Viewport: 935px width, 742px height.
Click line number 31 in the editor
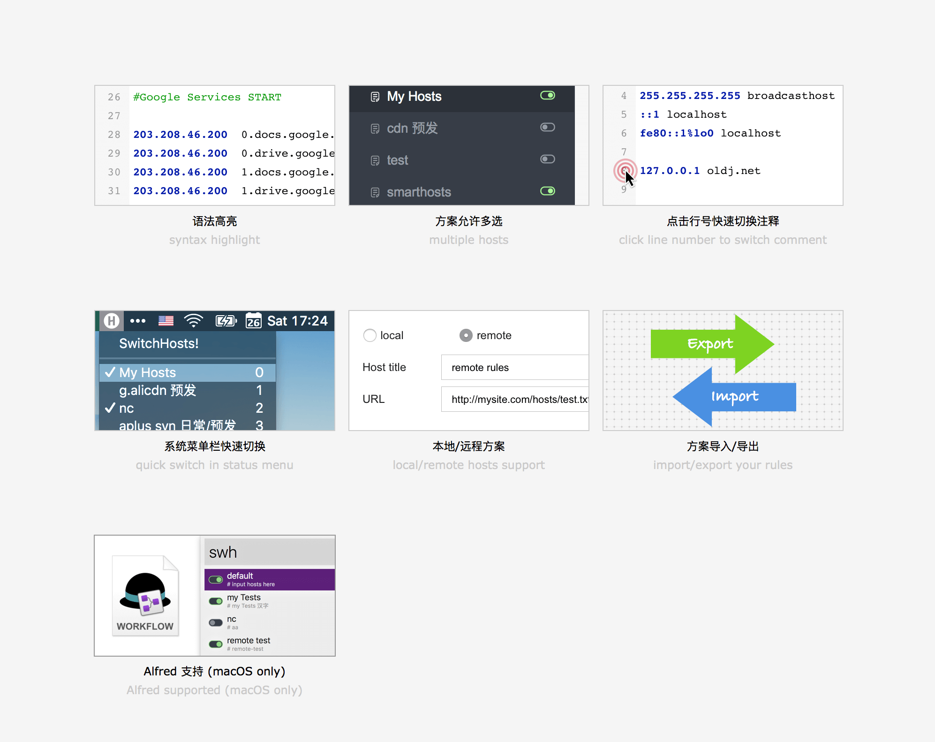(114, 191)
